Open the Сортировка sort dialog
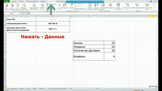The width and height of the screenshot is (162, 91). pyautogui.click(x=65, y=6)
